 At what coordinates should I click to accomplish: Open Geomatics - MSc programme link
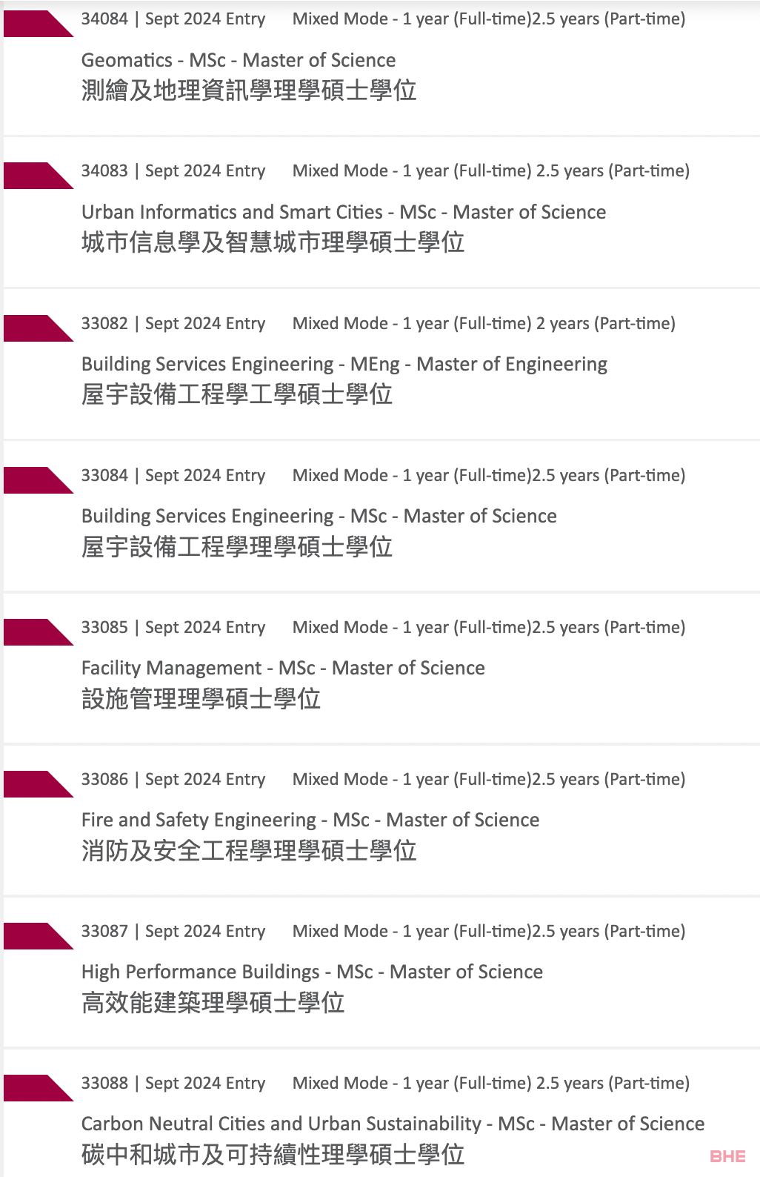239,60
